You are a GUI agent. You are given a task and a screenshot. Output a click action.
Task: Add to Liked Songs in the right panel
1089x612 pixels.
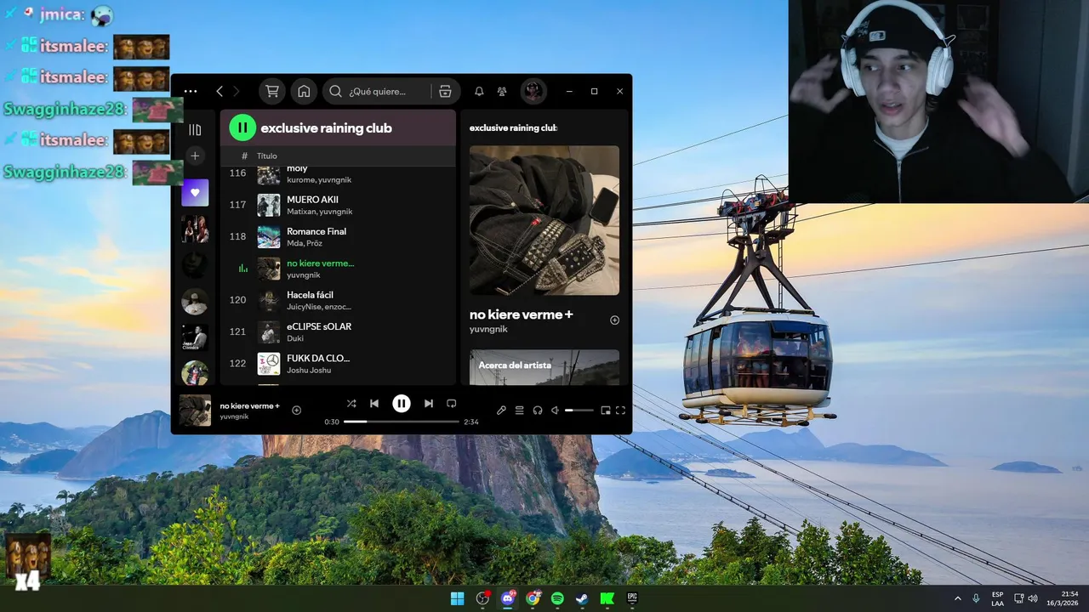click(x=614, y=320)
